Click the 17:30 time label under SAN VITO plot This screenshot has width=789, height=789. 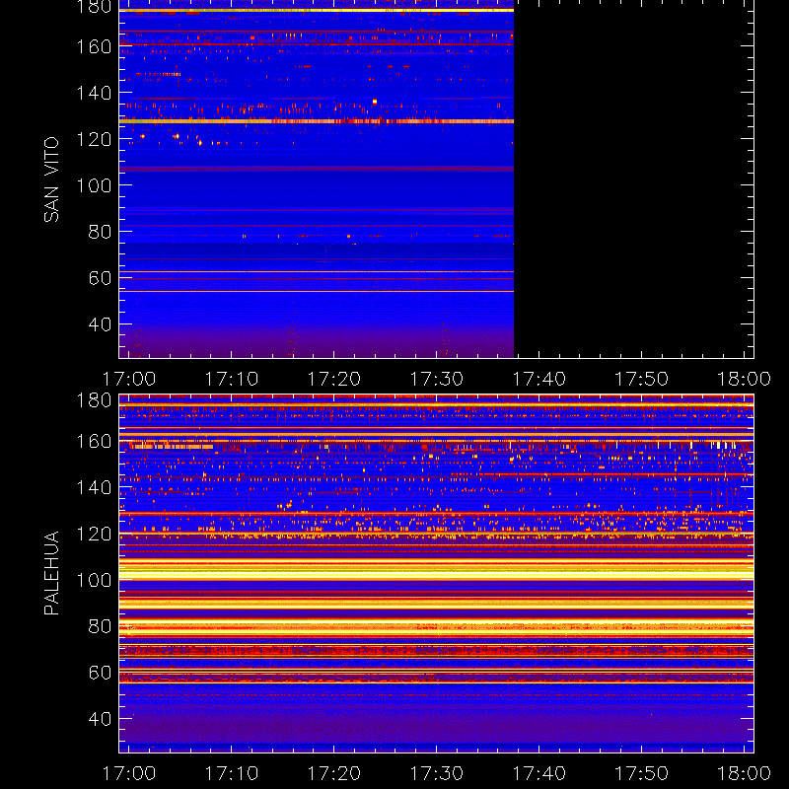pyautogui.click(x=436, y=379)
